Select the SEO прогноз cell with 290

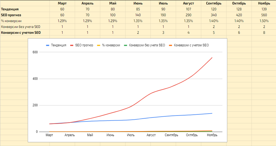click(x=188, y=15)
